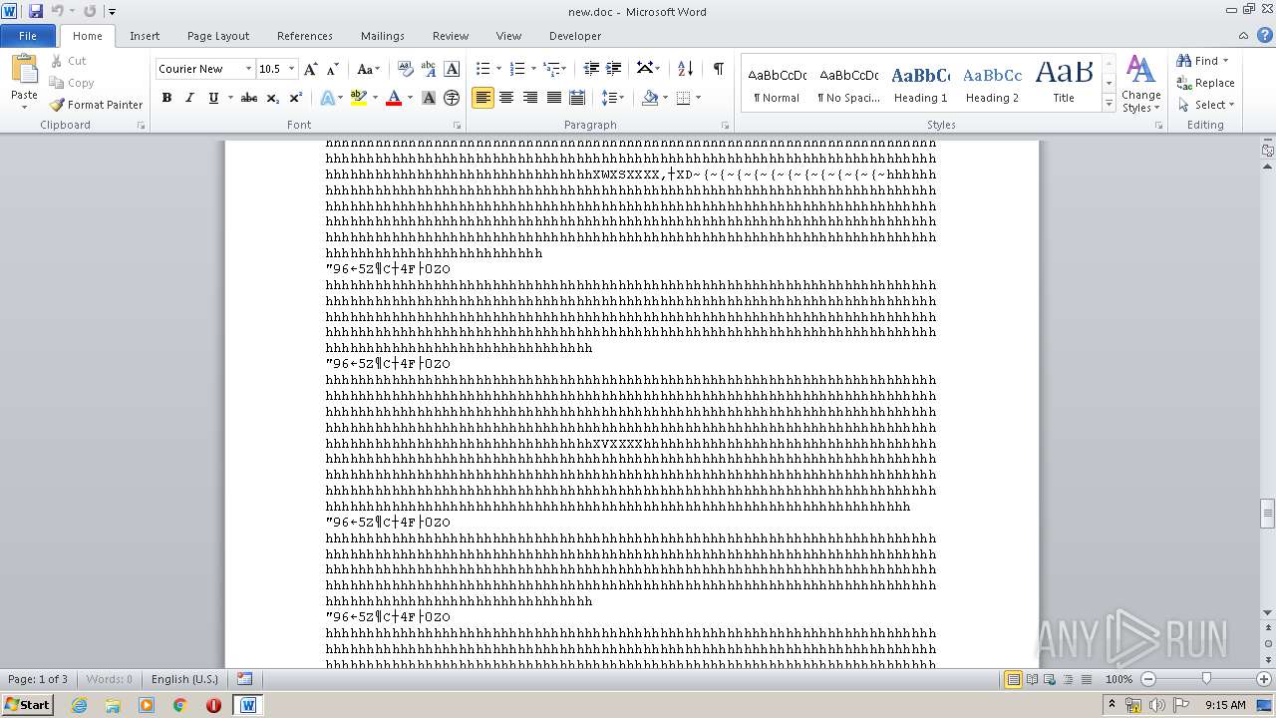This screenshot has width=1276, height=718.
Task: Click Enclose Characters icon
Action: pos(452,98)
